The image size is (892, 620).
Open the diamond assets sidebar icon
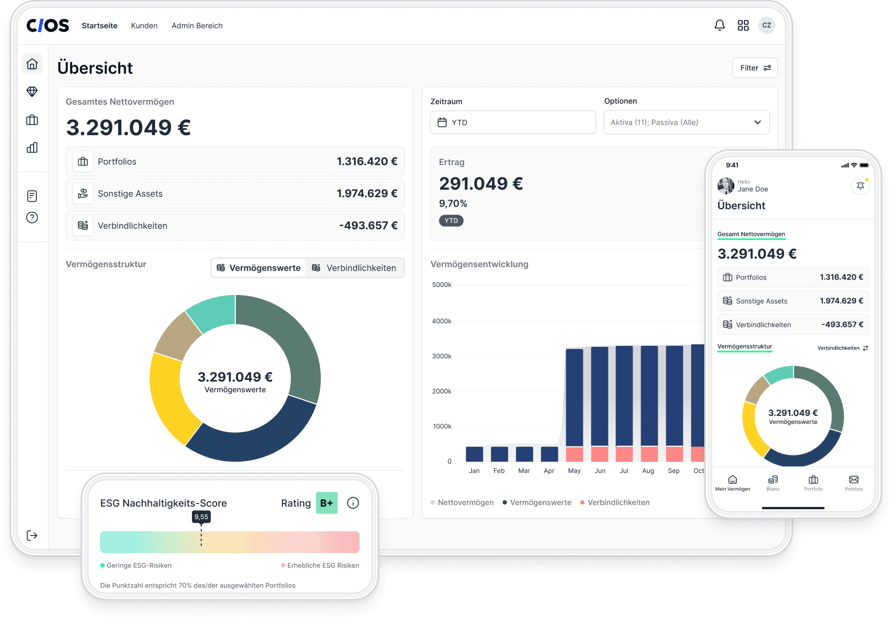pos(32,91)
